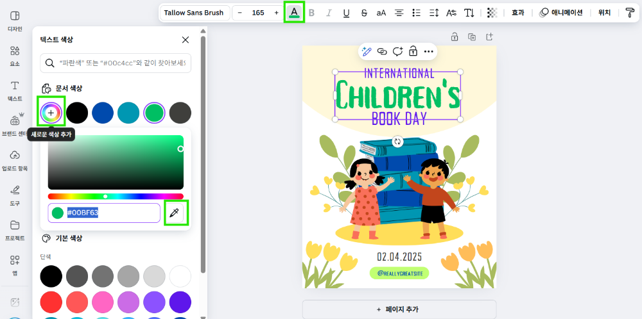
Task: Duplicate the page icon above canvas
Action: coord(472,37)
